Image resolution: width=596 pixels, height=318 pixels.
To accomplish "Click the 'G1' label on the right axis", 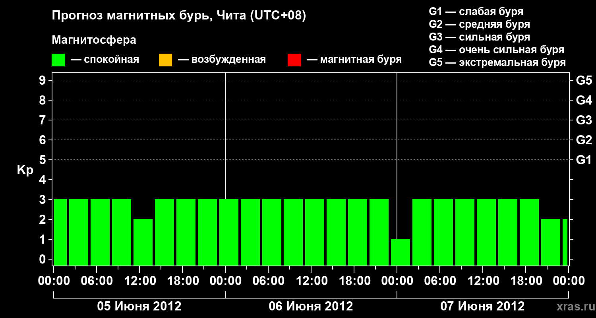I will tap(584, 160).
